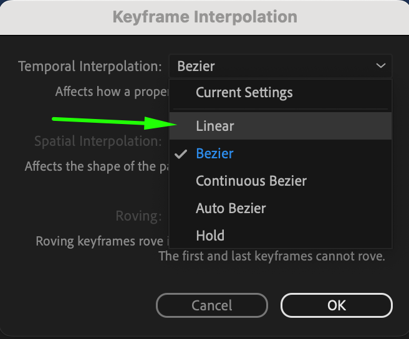Choose the checked Bezier menu option

pos(215,153)
